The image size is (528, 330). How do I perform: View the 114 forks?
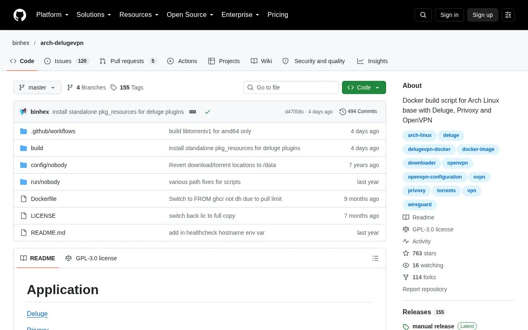click(419, 277)
